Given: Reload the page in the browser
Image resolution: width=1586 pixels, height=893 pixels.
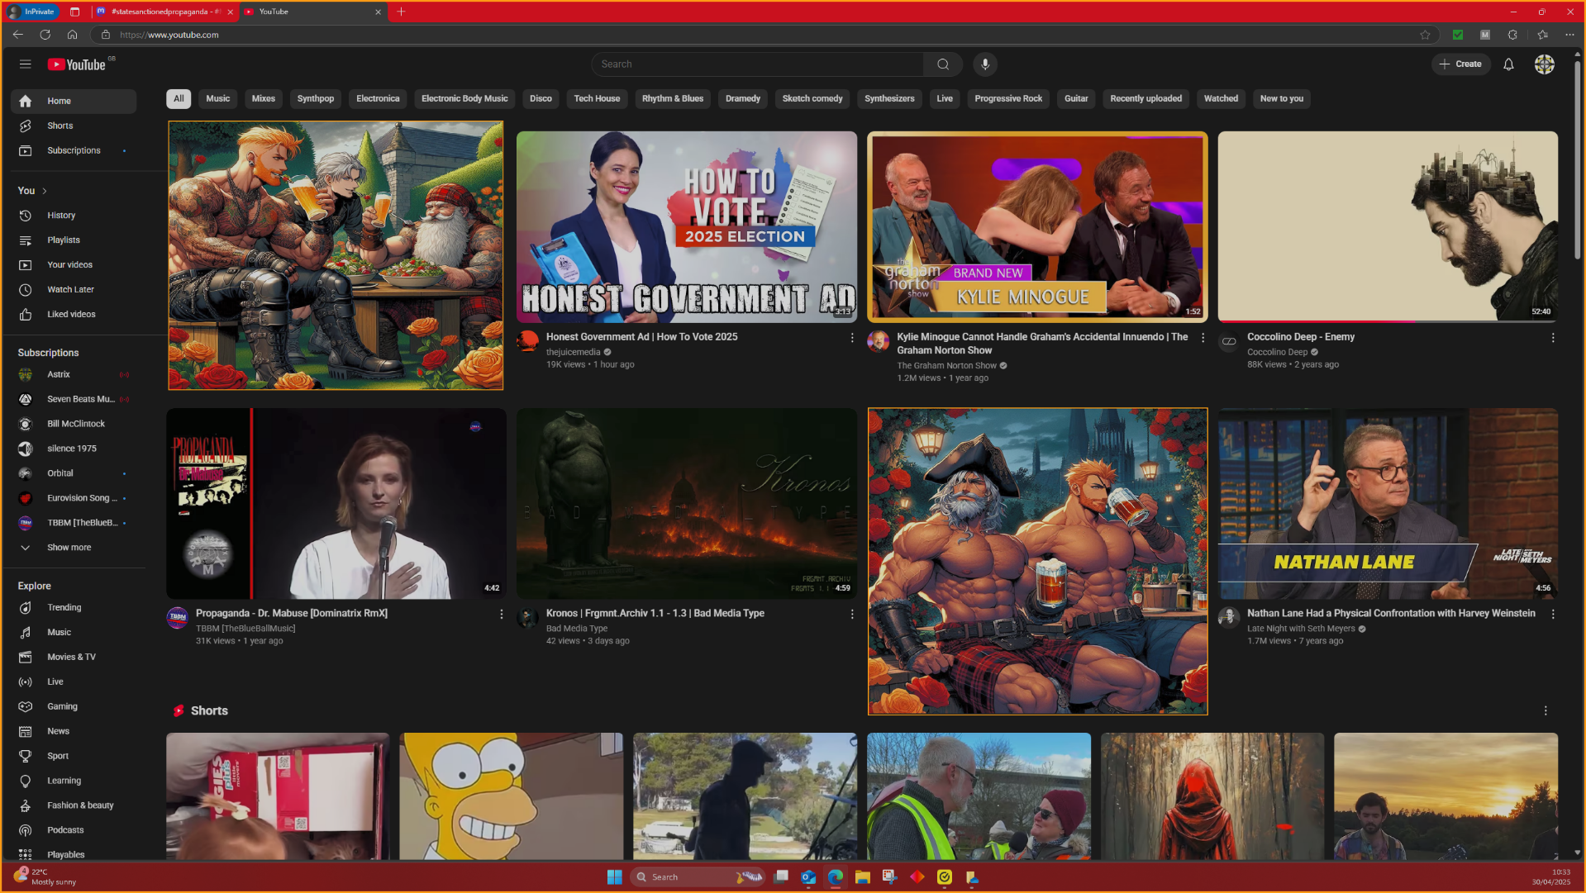Looking at the screenshot, I should click(45, 35).
